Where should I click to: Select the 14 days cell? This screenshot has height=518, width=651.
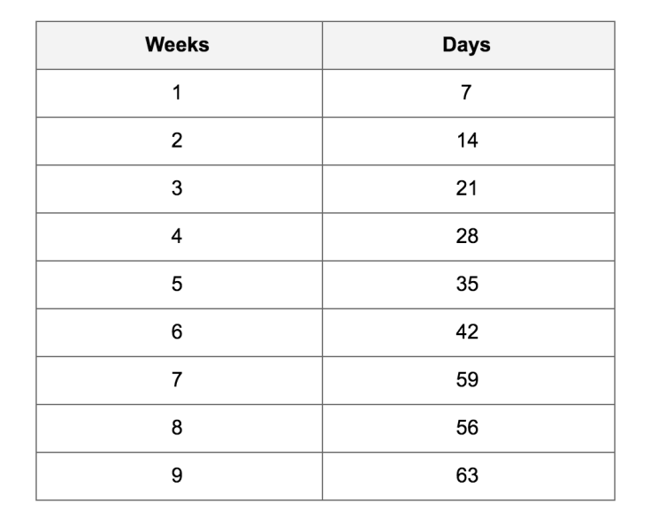point(468,141)
